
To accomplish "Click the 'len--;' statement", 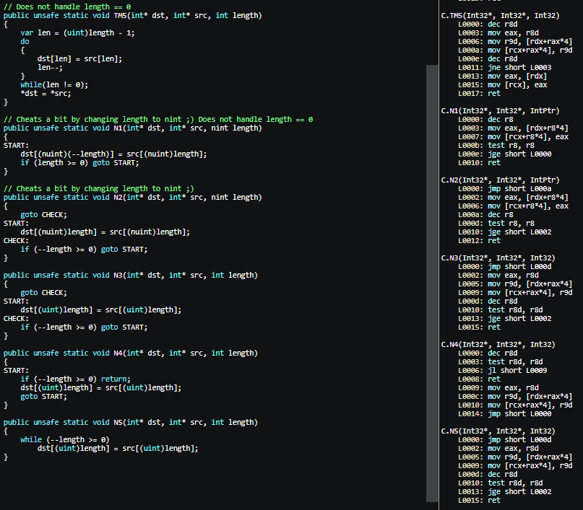I will coord(50,68).
